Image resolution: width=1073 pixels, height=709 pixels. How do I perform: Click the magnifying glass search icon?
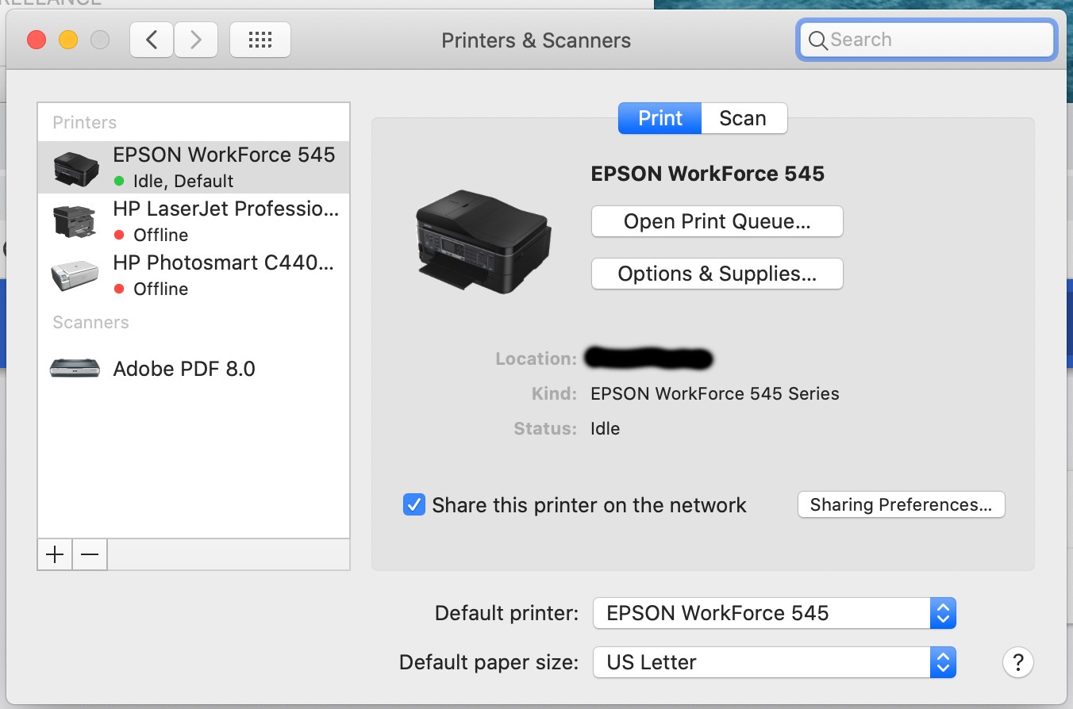pyautogui.click(x=817, y=40)
